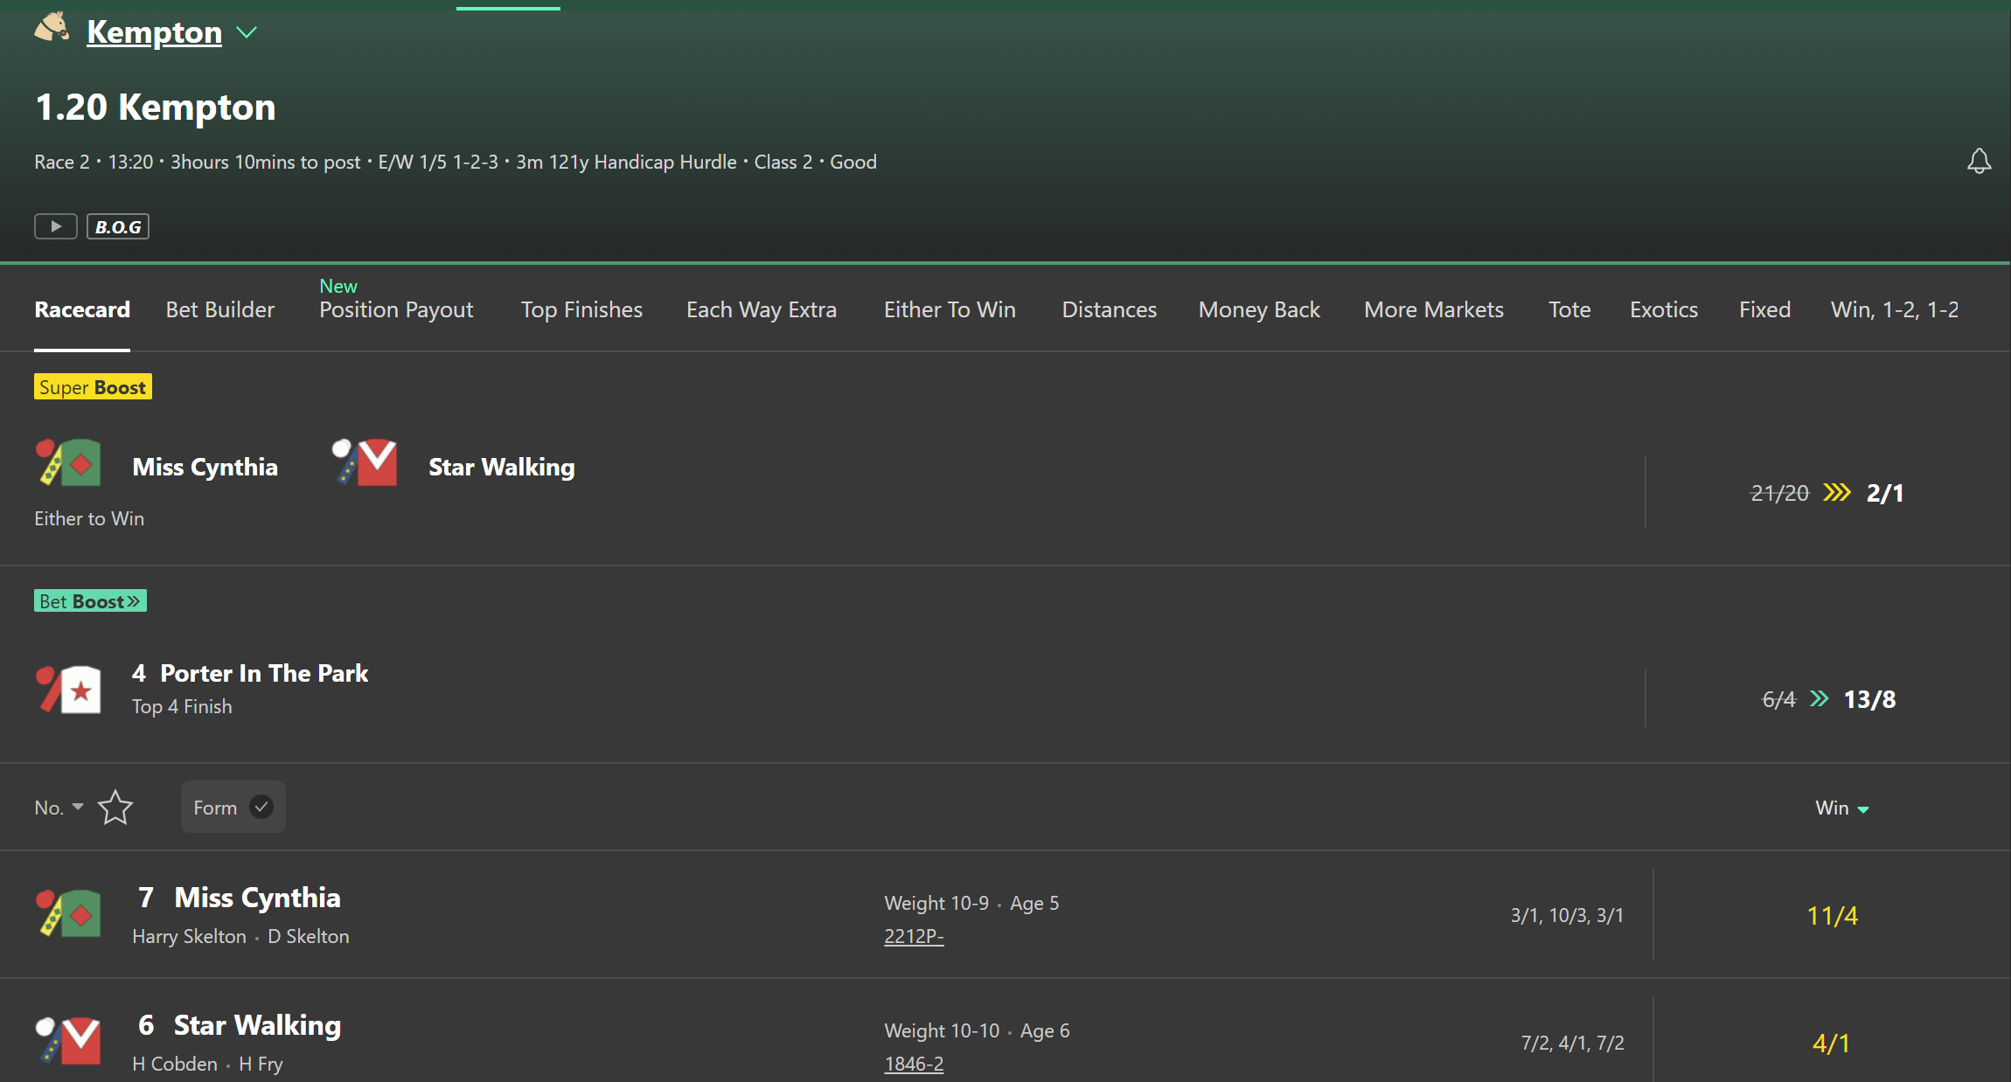Open the Either To Win tab
Image resolution: width=2011 pixels, height=1082 pixels.
point(950,309)
